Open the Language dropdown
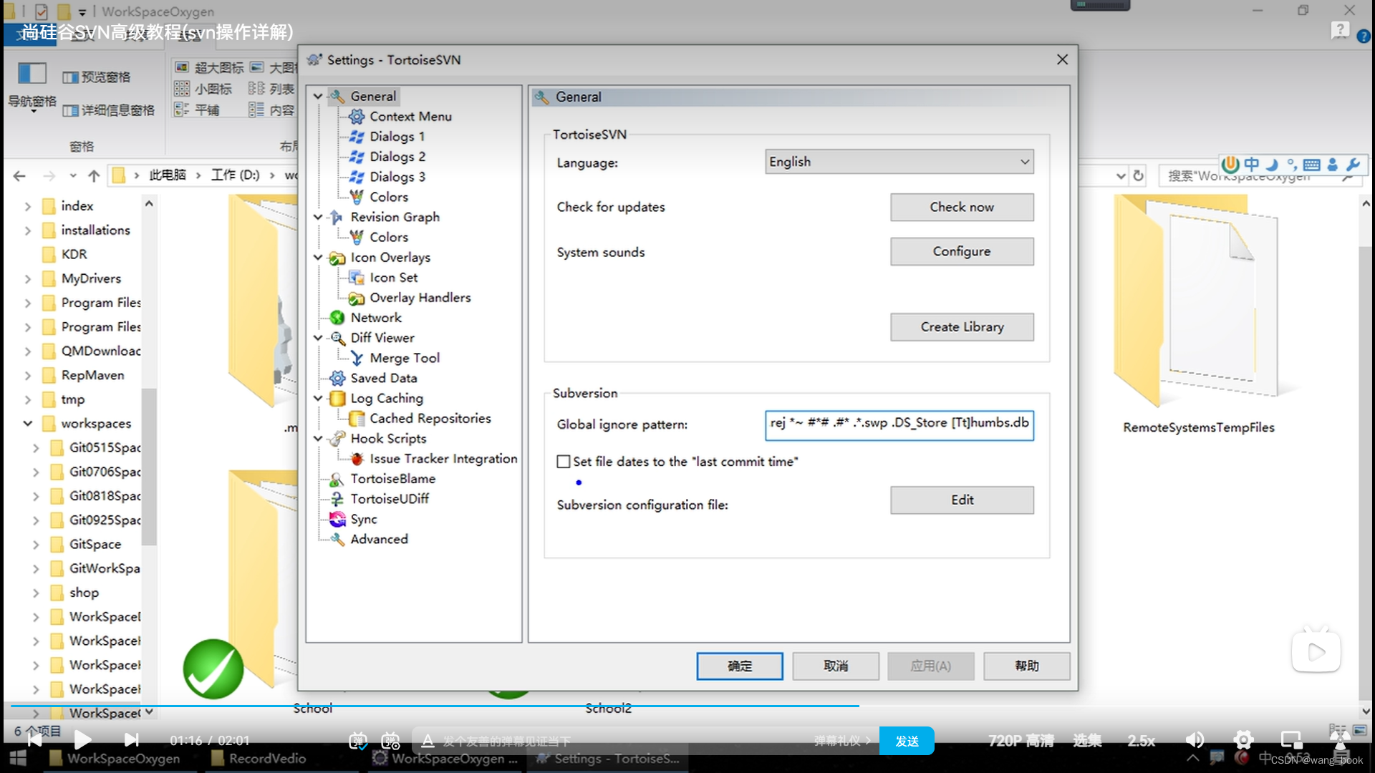 click(x=899, y=162)
